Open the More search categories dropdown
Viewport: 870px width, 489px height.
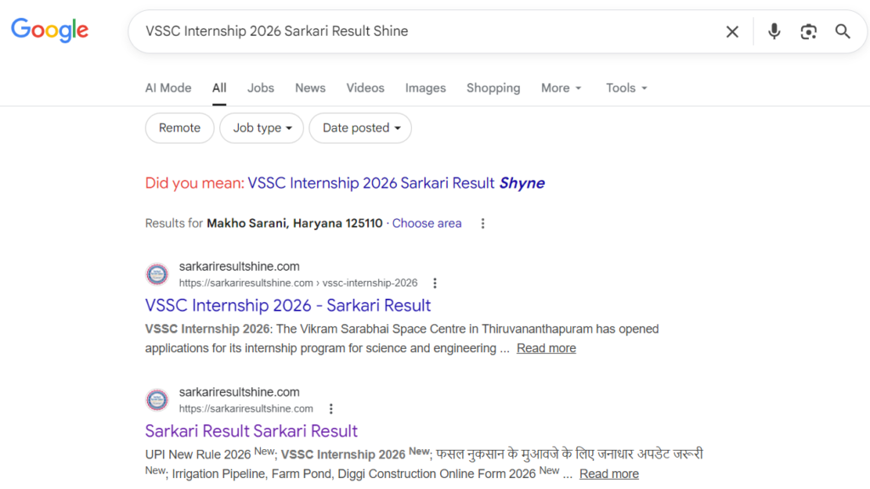click(562, 88)
